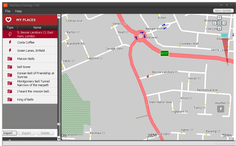Click the camera icon beside King of Bells
This screenshot has width=236, height=146.
coord(10,99)
